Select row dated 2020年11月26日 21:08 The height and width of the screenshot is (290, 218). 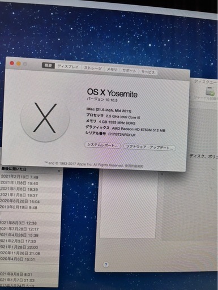(x=30, y=253)
